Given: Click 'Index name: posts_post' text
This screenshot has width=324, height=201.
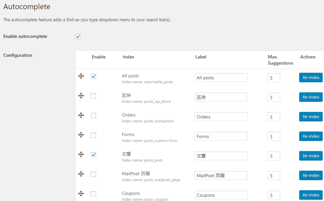Looking at the screenshot, I should 142,161.
